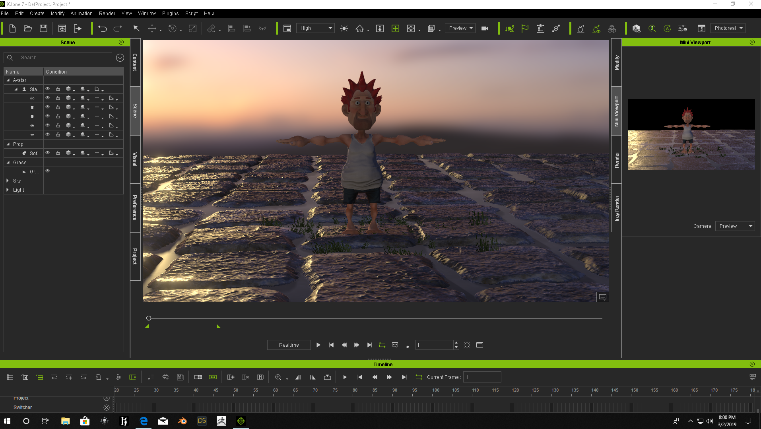Expand the Light tree node
Viewport: 761px width, 429px height.
(8, 190)
